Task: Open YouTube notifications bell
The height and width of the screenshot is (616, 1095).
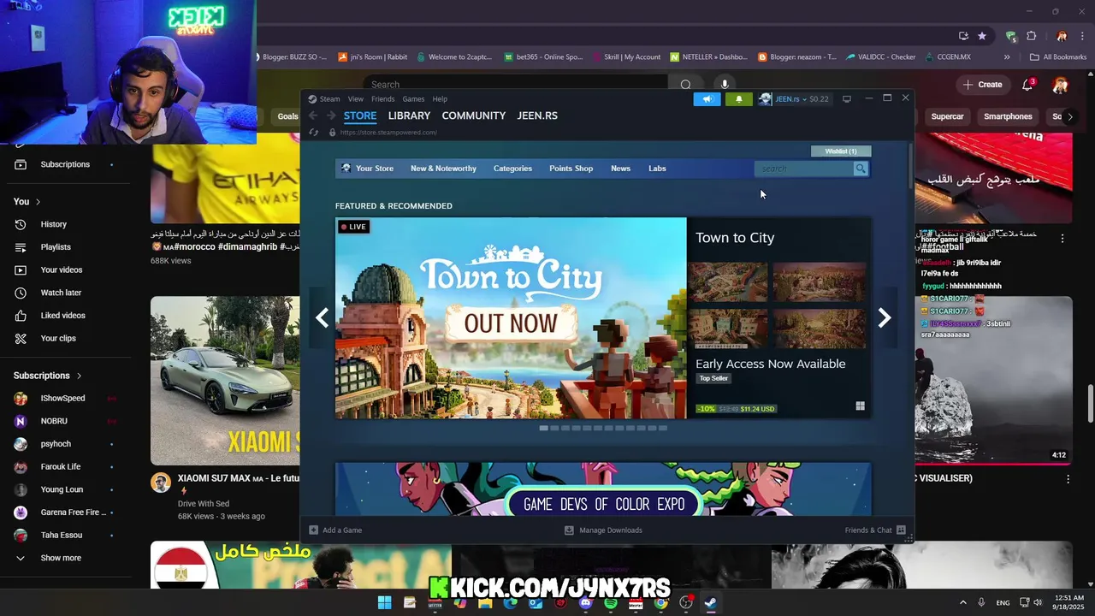Action: [1027, 85]
